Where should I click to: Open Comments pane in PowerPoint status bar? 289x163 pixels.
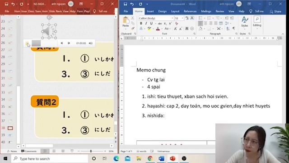(x=29, y=151)
